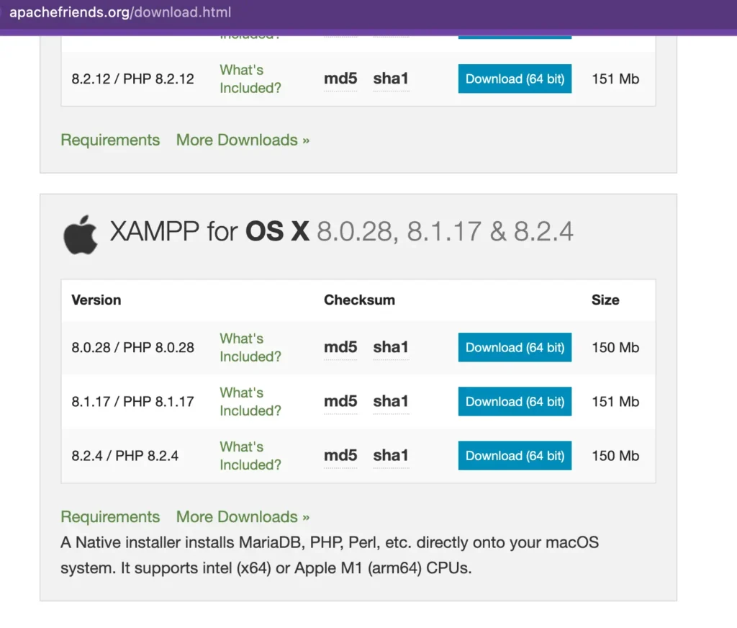Click the Size column header

coord(605,300)
